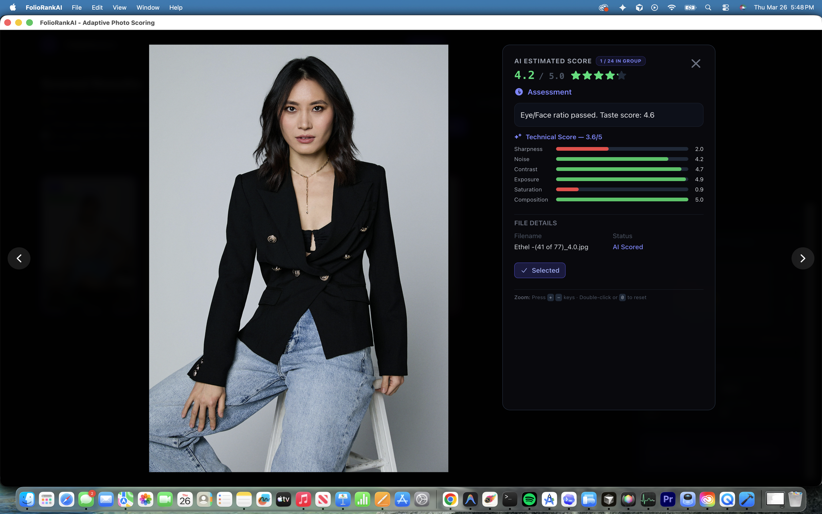Click the AI Scored status link
Screen dimensions: 822x514
pos(628,247)
